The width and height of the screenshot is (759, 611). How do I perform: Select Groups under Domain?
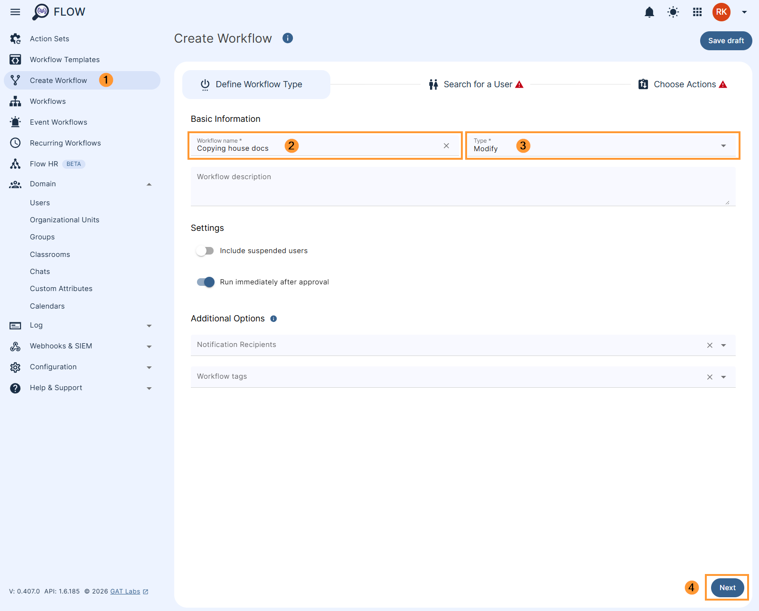pyautogui.click(x=42, y=237)
